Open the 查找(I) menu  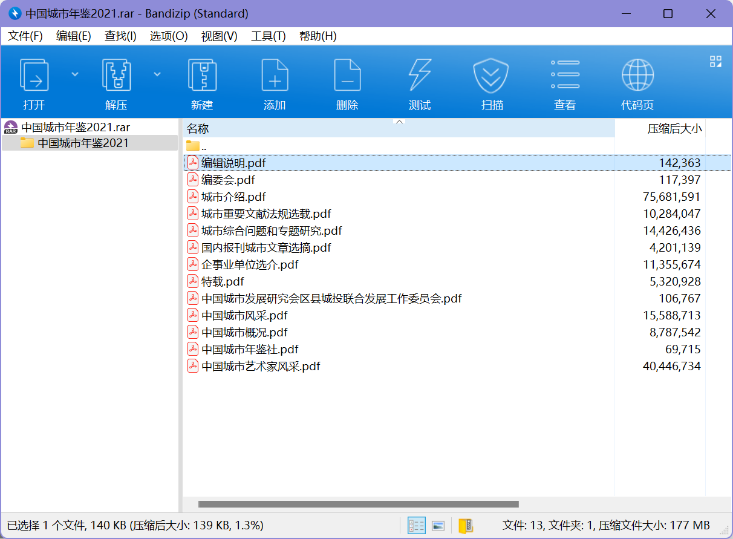(x=120, y=36)
